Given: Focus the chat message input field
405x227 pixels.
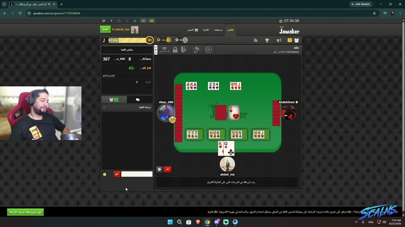Looking at the screenshot, I should (137, 174).
